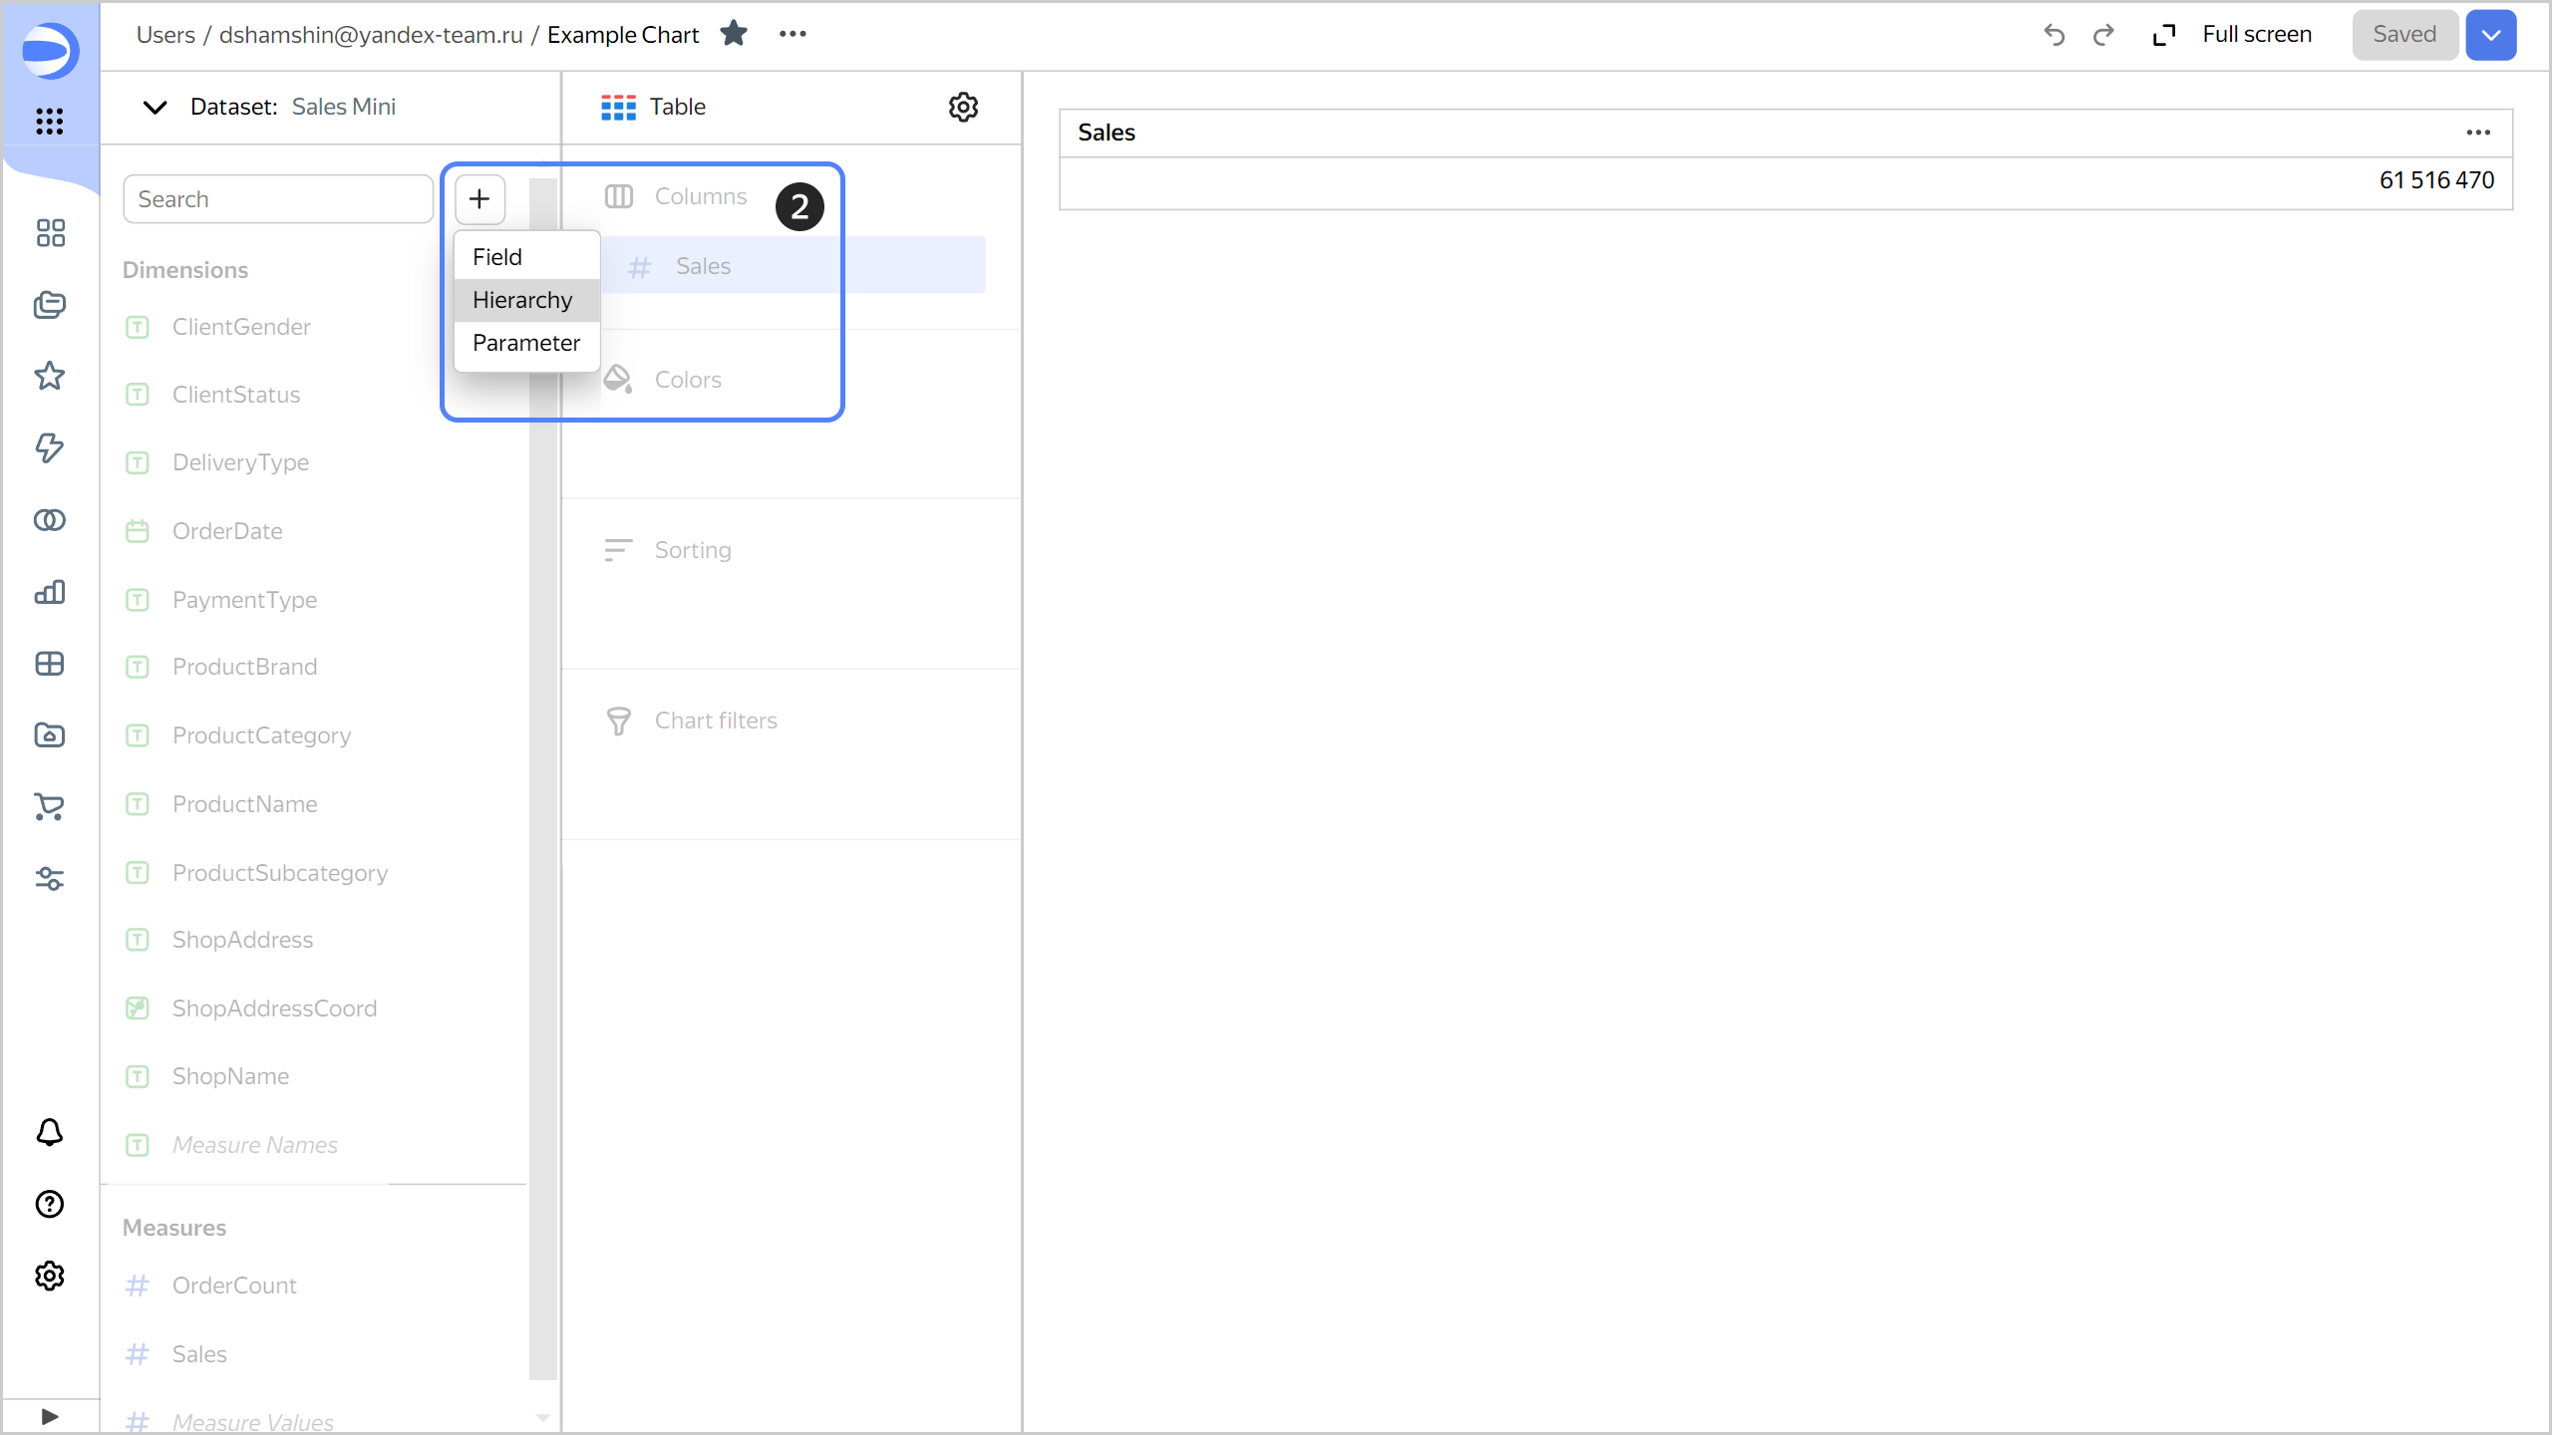Viewport: 2552px width, 1435px height.
Task: Click the help question mark icon
Action: coord(47,1204)
